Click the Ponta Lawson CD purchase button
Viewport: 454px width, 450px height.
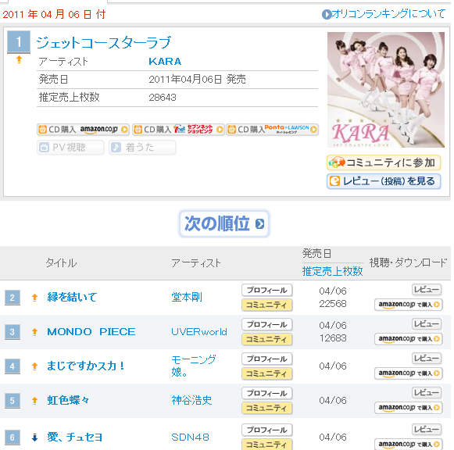tap(272, 130)
